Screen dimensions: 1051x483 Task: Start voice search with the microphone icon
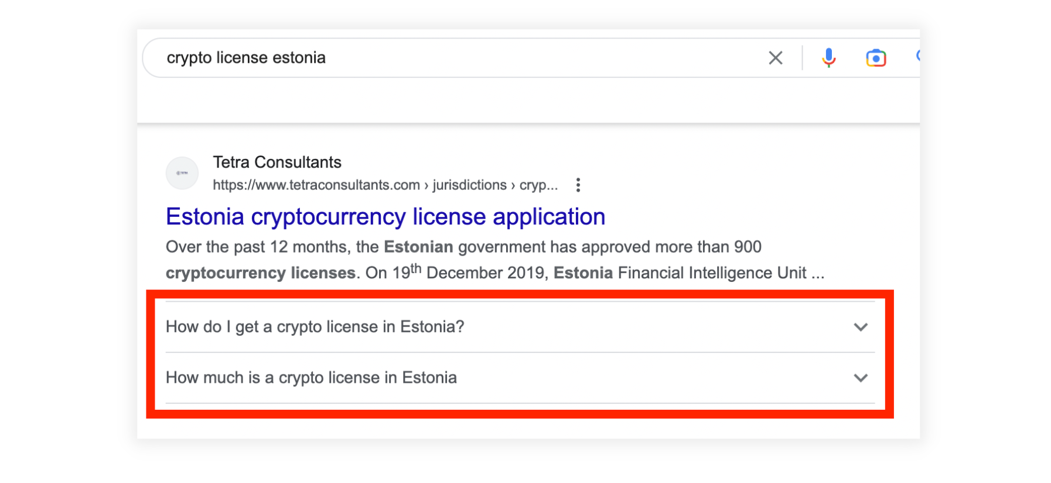[828, 58]
